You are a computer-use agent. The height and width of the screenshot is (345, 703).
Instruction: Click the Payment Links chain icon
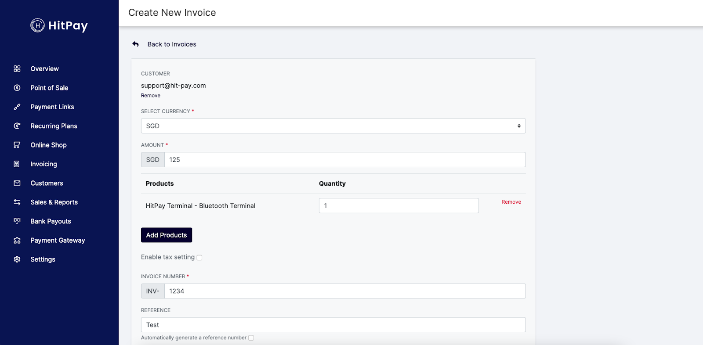pos(17,107)
